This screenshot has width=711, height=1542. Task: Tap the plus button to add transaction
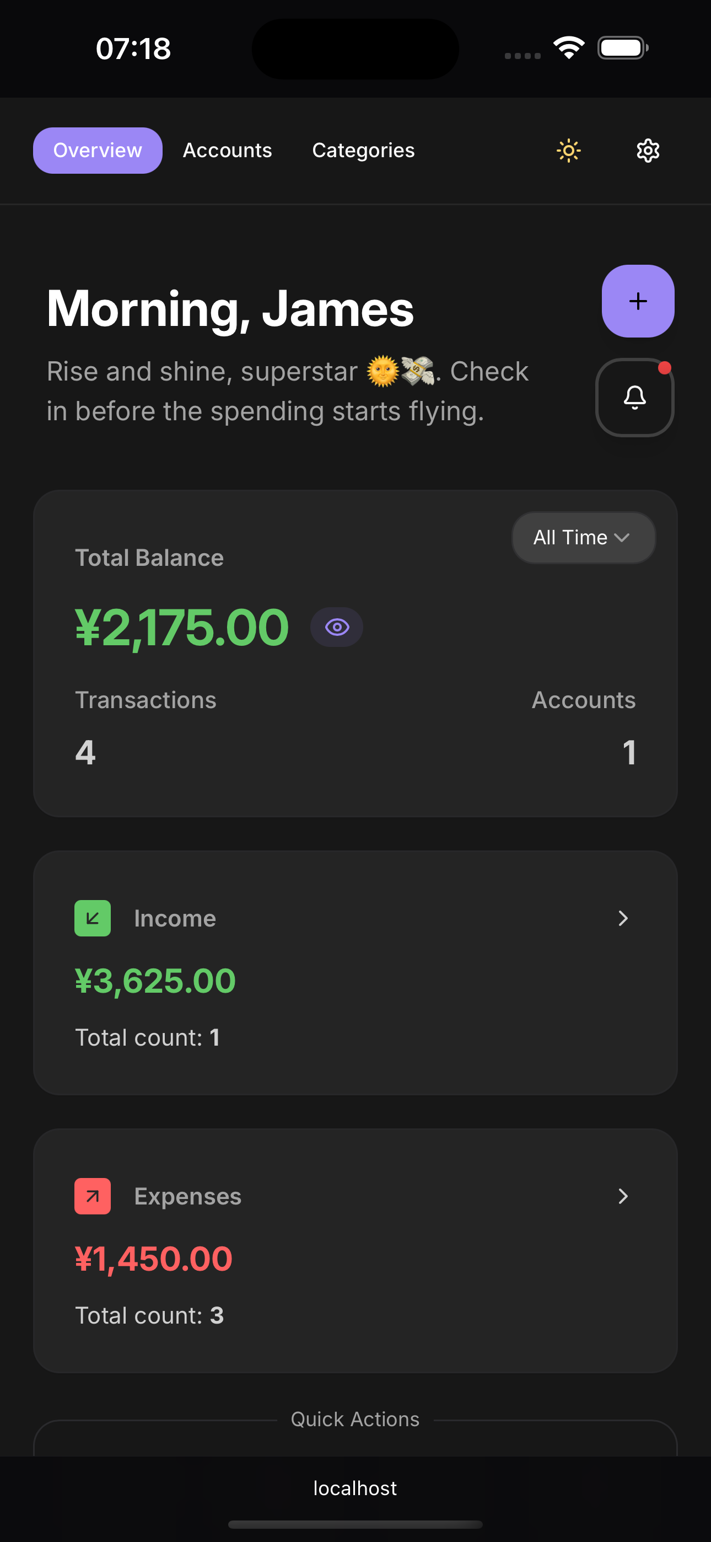pyautogui.click(x=637, y=301)
